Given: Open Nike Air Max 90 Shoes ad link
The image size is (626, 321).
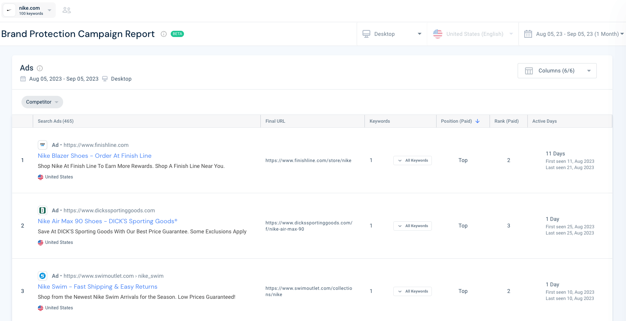Looking at the screenshot, I should pyautogui.click(x=107, y=221).
